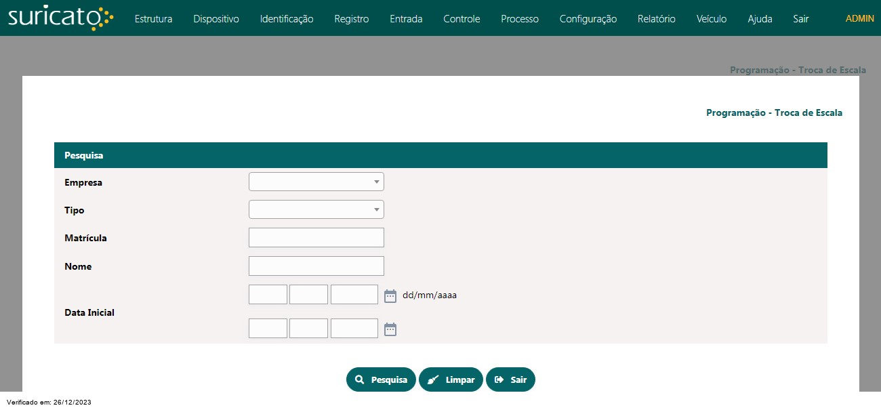Viewport: 881px width, 412px height.
Task: Open calendar picker for second date row
Action: (x=390, y=329)
